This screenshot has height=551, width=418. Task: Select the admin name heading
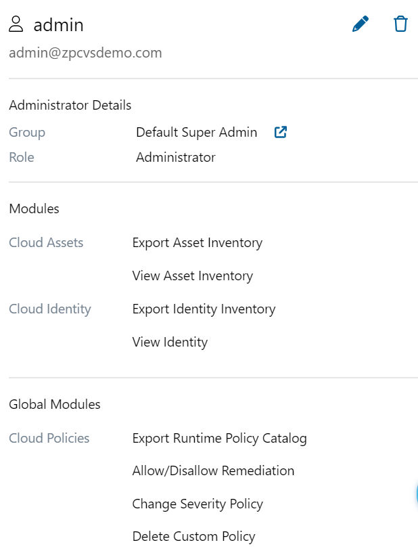click(59, 25)
